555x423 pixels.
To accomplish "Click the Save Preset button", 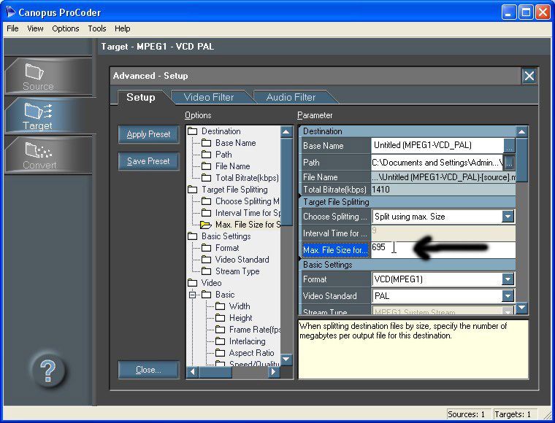I will (x=149, y=161).
